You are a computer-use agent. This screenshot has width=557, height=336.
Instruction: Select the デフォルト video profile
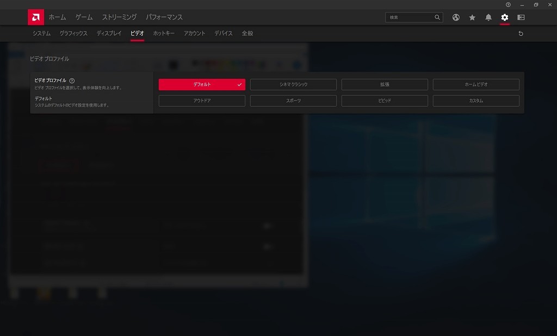pos(202,84)
